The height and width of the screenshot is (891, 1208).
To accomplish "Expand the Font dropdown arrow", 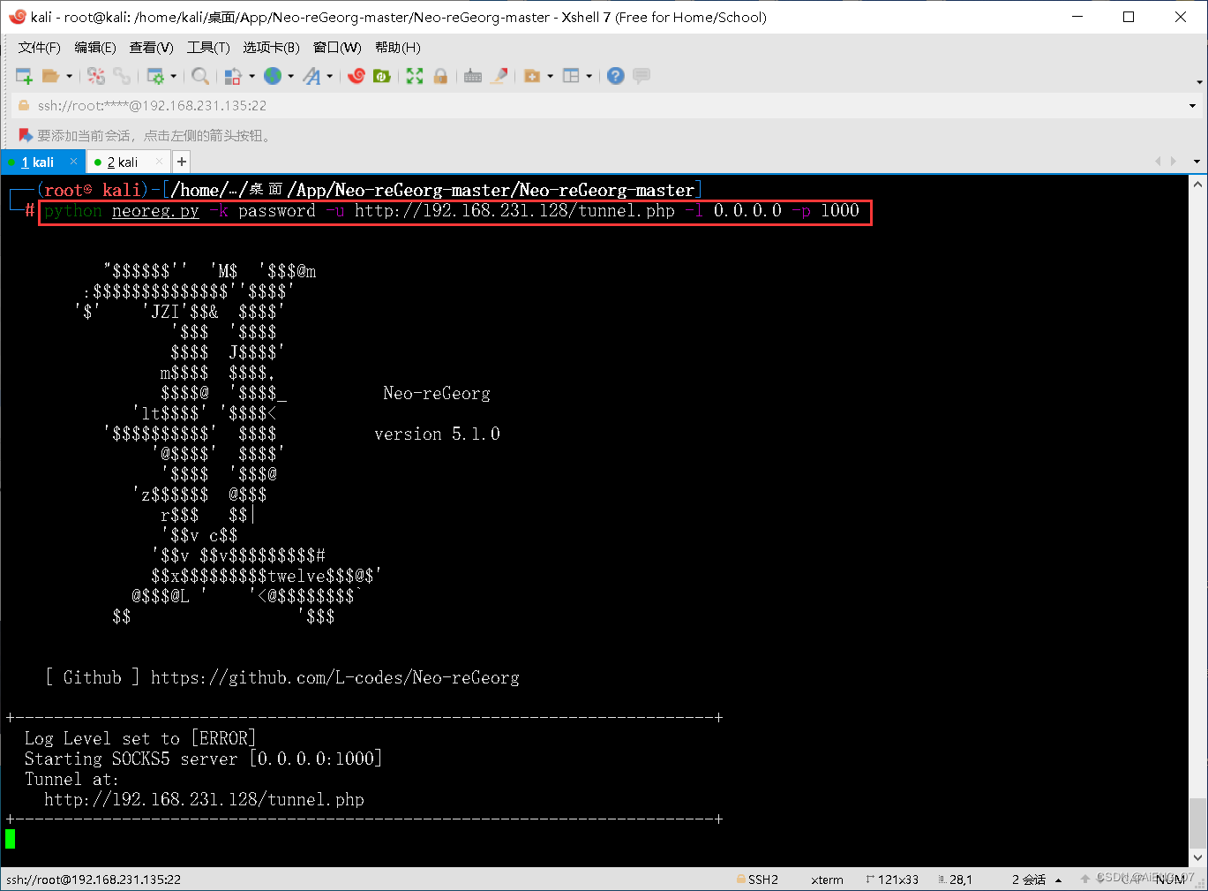I will [x=330, y=76].
